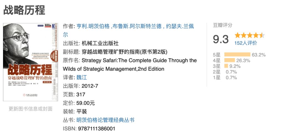The width and height of the screenshot is (299, 136).
Task: View the 152人评价 ratings link
Action: 246,43
